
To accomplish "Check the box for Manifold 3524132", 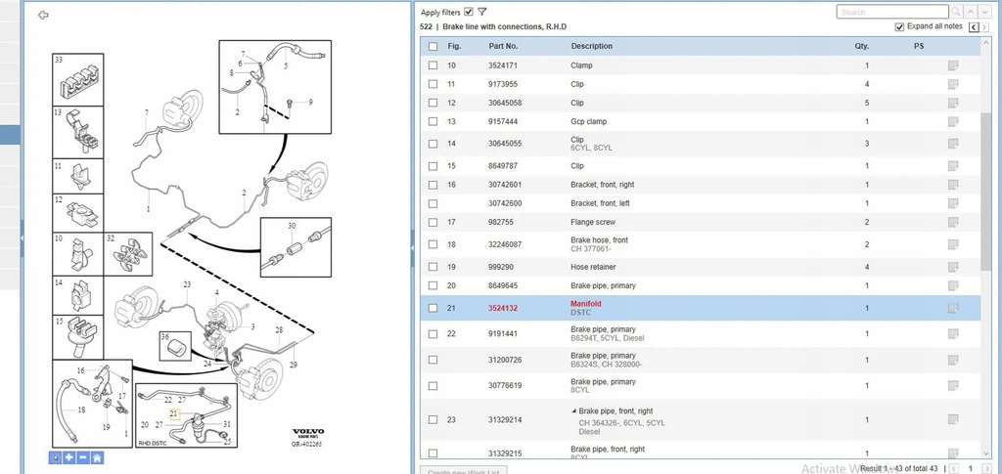I will (433, 308).
